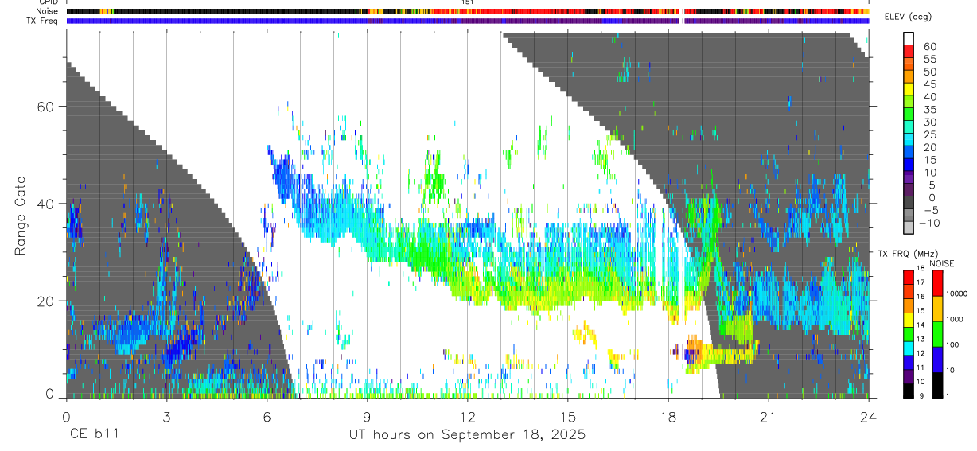Click the 6 tick on the UT hours axis
977x451 pixels.
267,417
